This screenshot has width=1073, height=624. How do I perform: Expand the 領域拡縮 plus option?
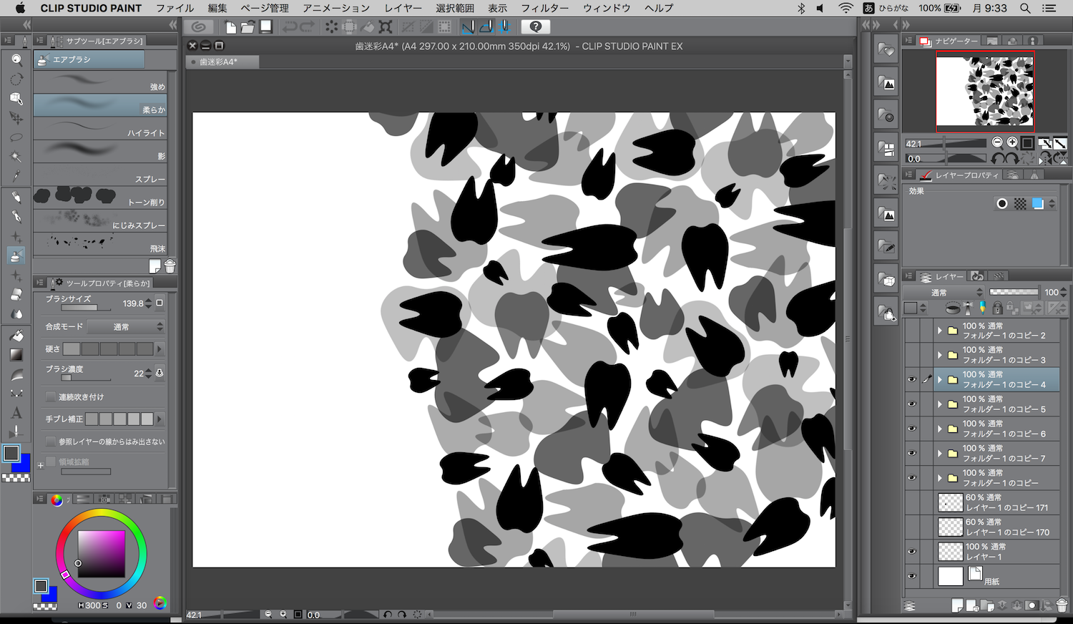coord(41,465)
